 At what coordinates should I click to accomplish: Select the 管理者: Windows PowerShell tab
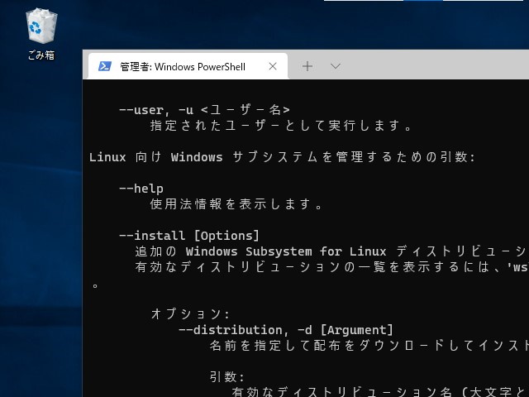click(x=188, y=66)
